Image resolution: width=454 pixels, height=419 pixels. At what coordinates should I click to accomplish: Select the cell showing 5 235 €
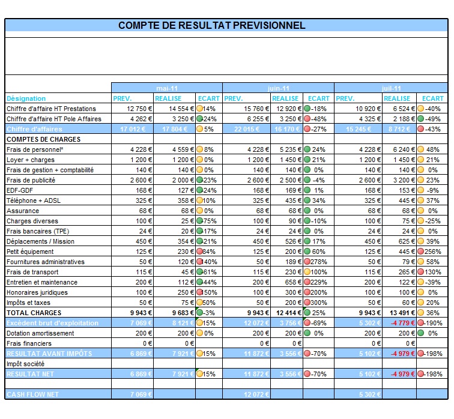286,149
